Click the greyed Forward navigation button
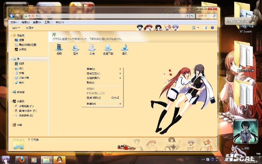 coord(17,16)
